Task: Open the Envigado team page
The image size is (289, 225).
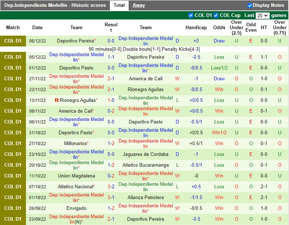Action: coord(76,208)
